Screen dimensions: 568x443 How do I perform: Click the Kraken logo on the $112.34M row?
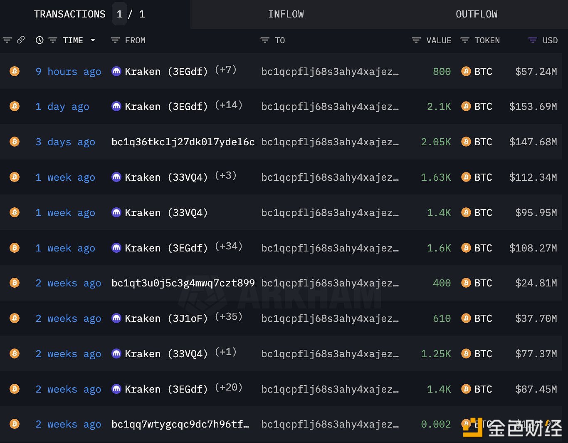116,177
